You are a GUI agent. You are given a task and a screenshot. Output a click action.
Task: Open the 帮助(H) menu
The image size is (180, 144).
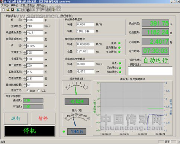click(41, 5)
